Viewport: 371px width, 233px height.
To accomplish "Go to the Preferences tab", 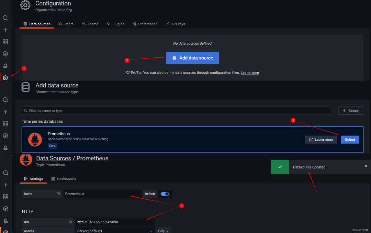I will (145, 24).
